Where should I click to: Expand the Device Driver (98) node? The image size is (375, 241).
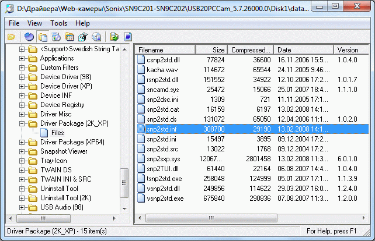coord(22,77)
